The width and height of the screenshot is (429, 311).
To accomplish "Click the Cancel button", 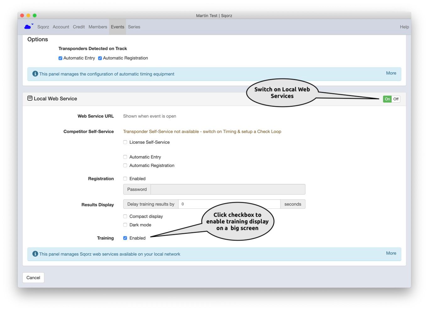I will point(33,278).
